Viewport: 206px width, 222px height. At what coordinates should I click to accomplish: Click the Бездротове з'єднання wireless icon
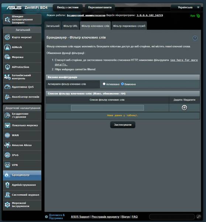pos(7,115)
